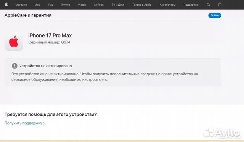Click the Apple logo in navigation bar
Viewport: 244px width, 142px height.
(6, 5)
